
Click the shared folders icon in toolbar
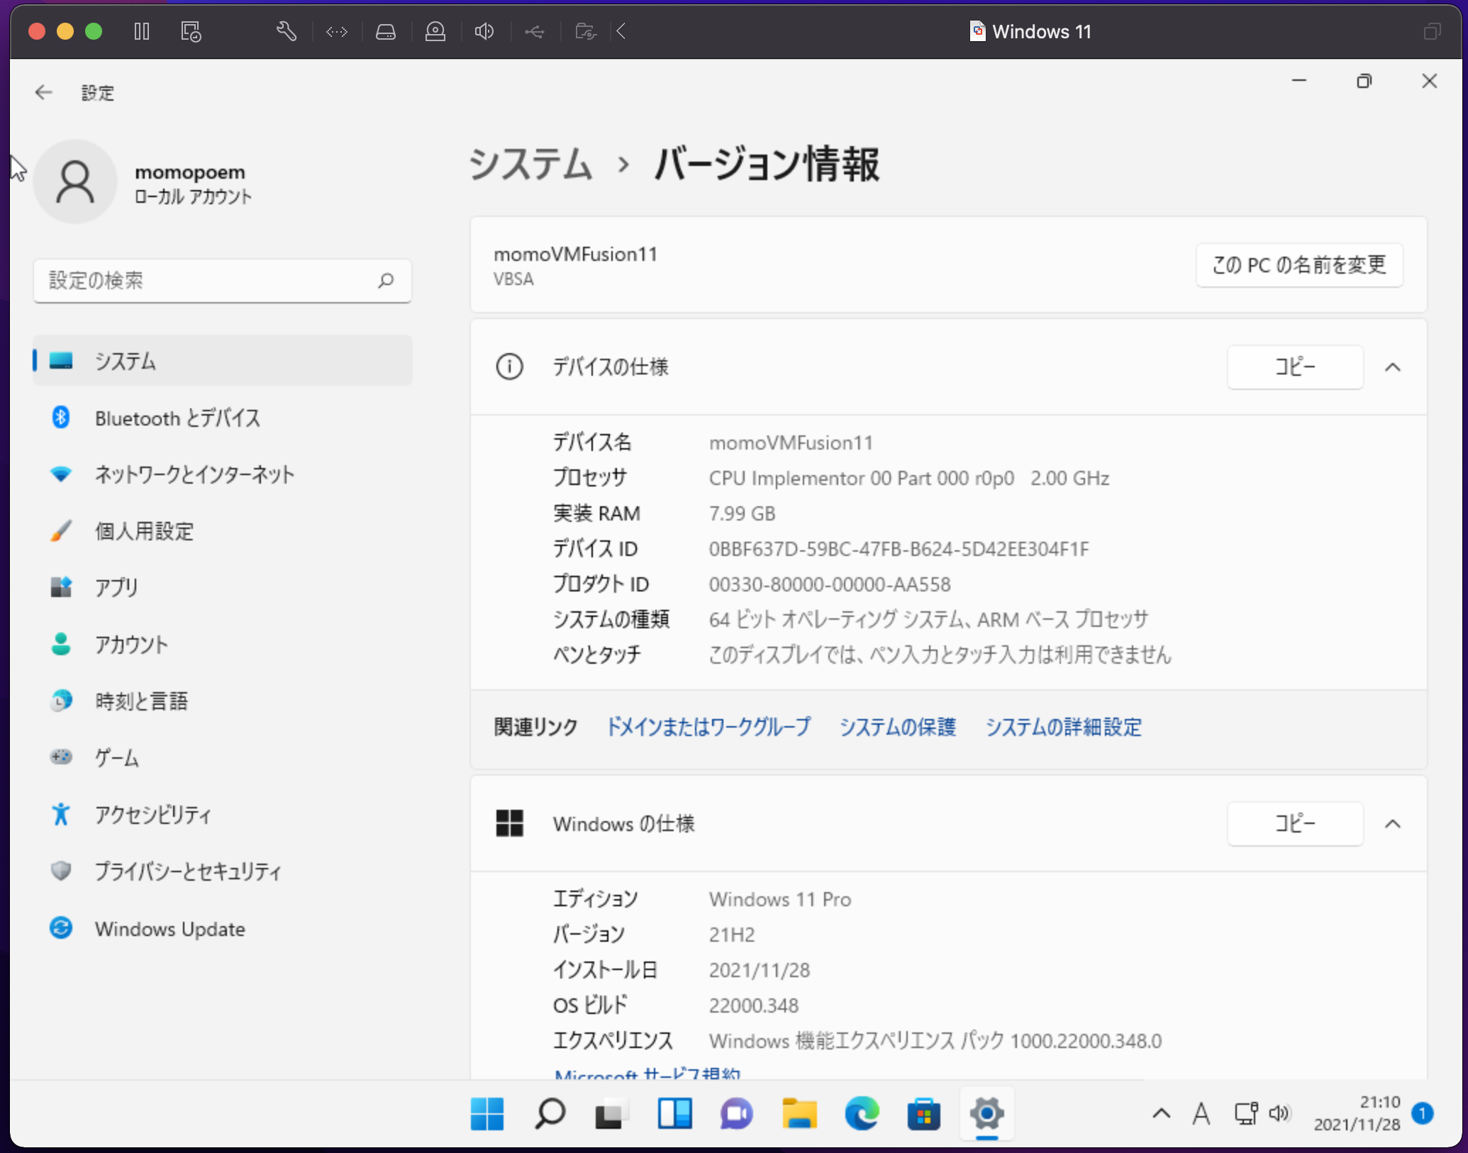pyautogui.click(x=586, y=31)
